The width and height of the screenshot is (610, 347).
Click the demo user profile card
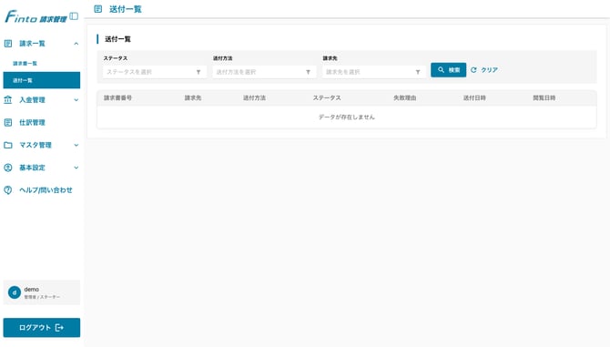[x=42, y=292]
